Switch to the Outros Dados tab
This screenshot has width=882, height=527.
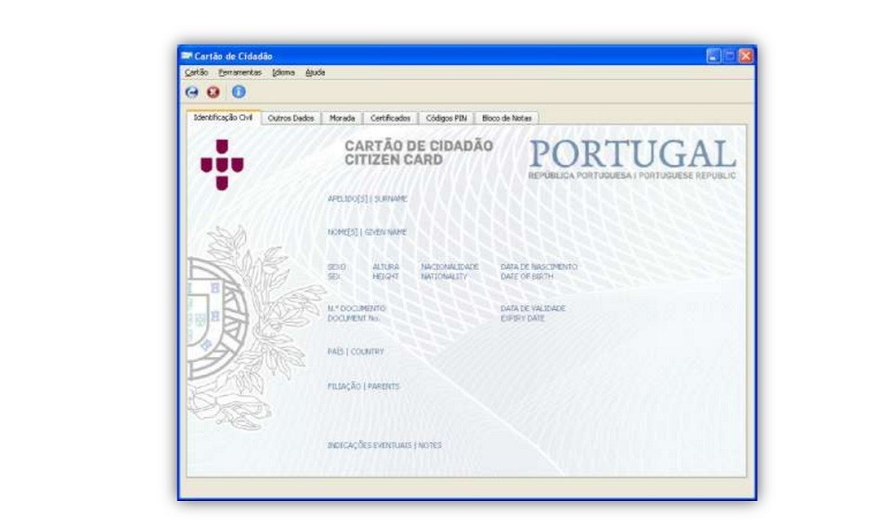tap(291, 118)
